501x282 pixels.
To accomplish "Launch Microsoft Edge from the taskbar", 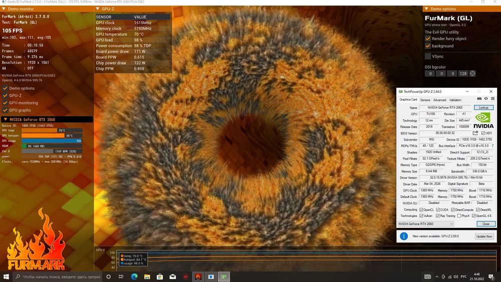I will coord(134,276).
